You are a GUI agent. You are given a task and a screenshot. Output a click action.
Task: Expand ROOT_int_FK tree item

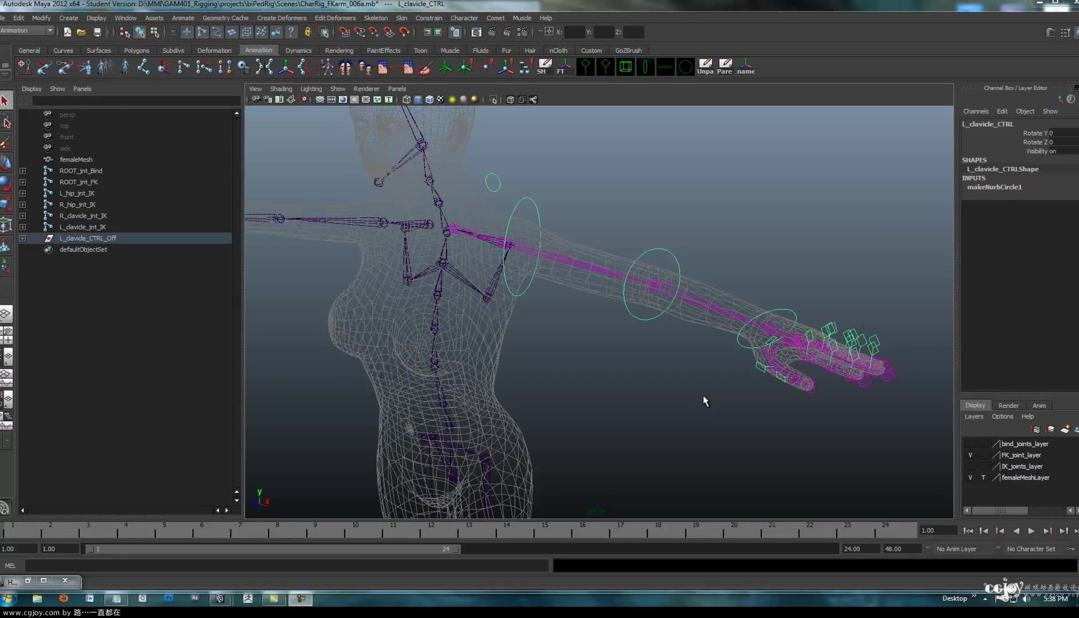23,181
